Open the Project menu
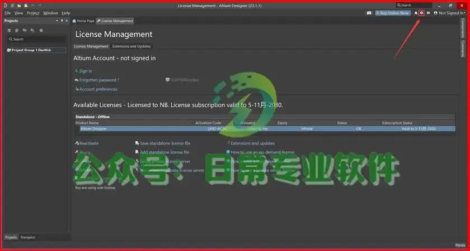Viewport: 470px width, 251px height. coord(33,13)
